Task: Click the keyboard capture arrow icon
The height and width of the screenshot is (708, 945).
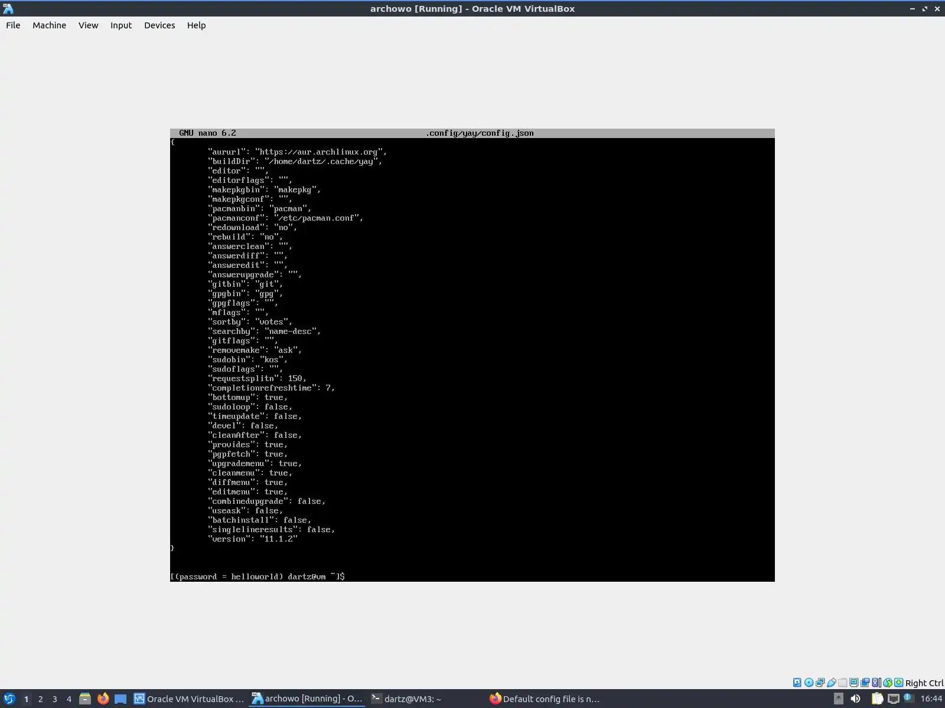Action: 899,683
